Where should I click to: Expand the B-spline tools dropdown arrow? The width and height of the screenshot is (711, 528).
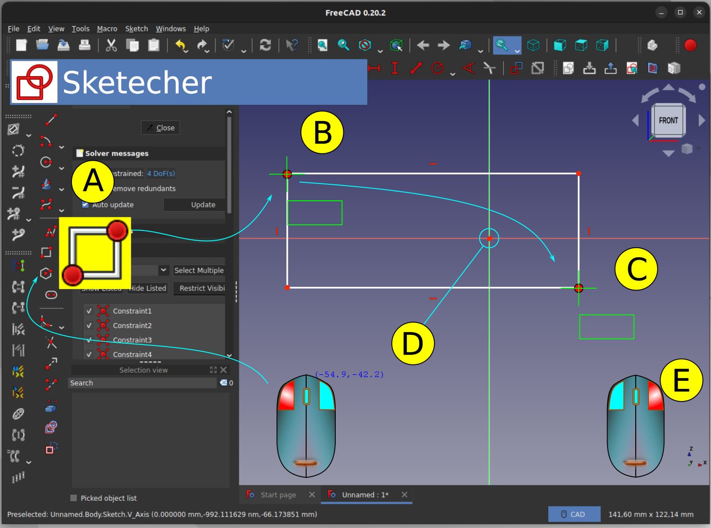pyautogui.click(x=62, y=211)
